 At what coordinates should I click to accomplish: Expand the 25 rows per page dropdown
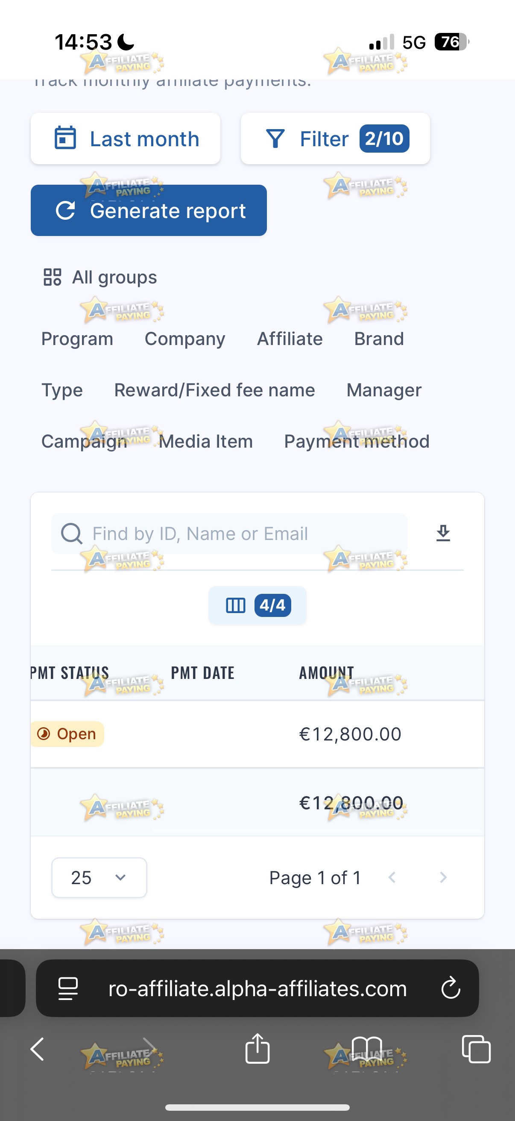tap(99, 877)
